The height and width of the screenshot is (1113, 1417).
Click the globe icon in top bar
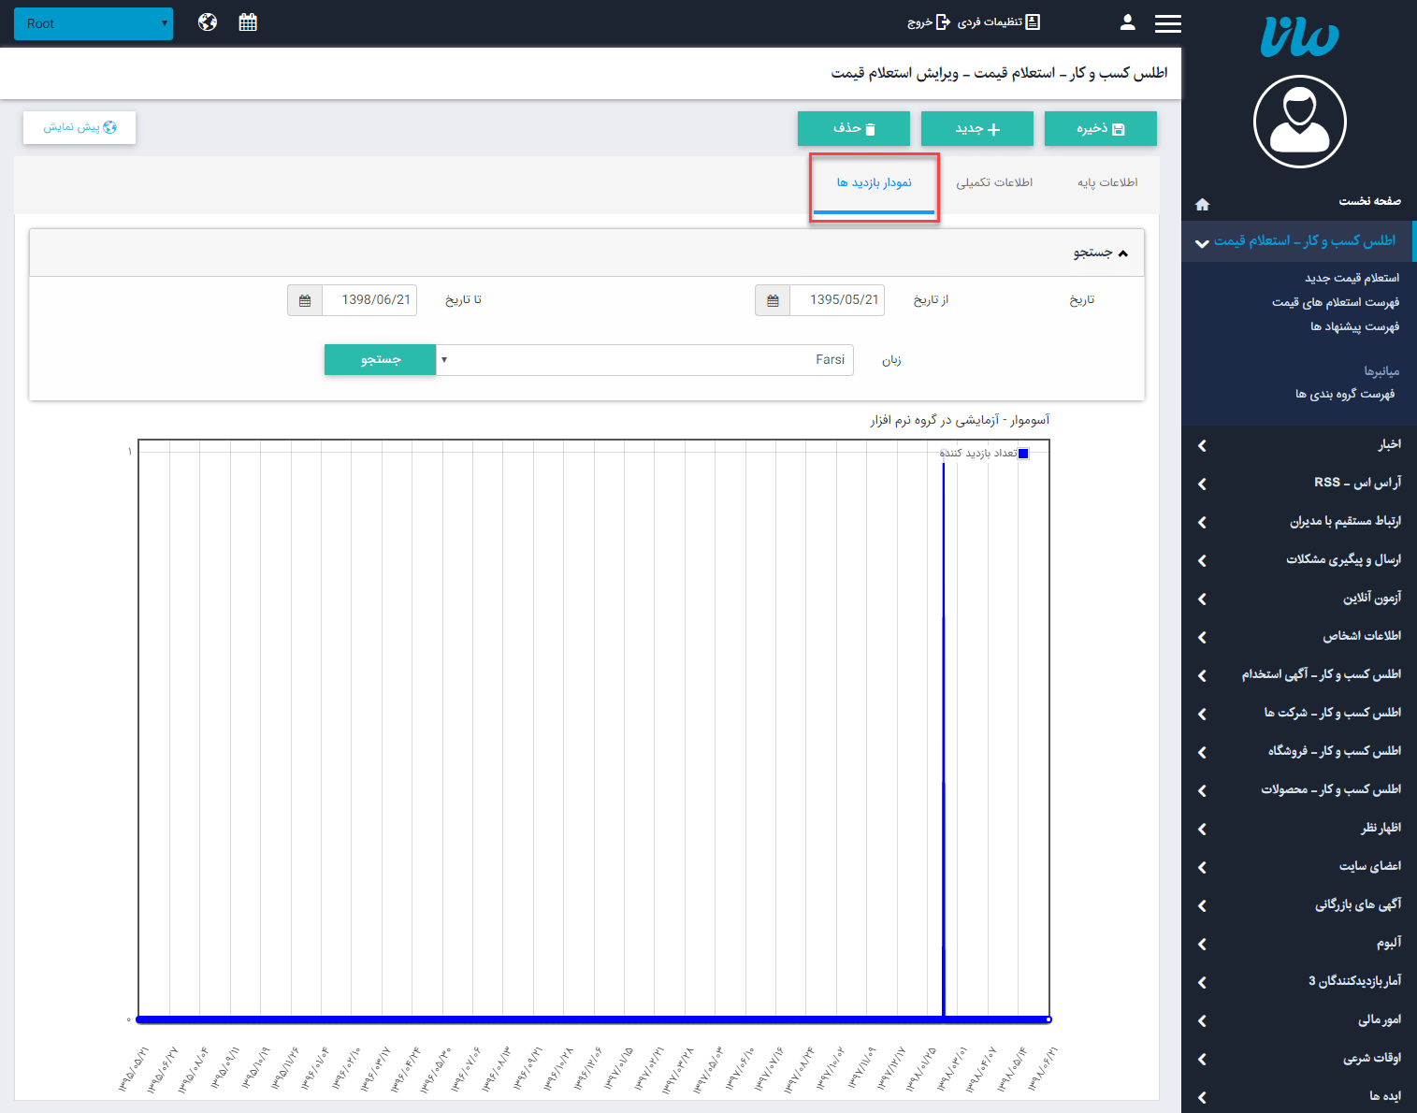click(x=208, y=22)
